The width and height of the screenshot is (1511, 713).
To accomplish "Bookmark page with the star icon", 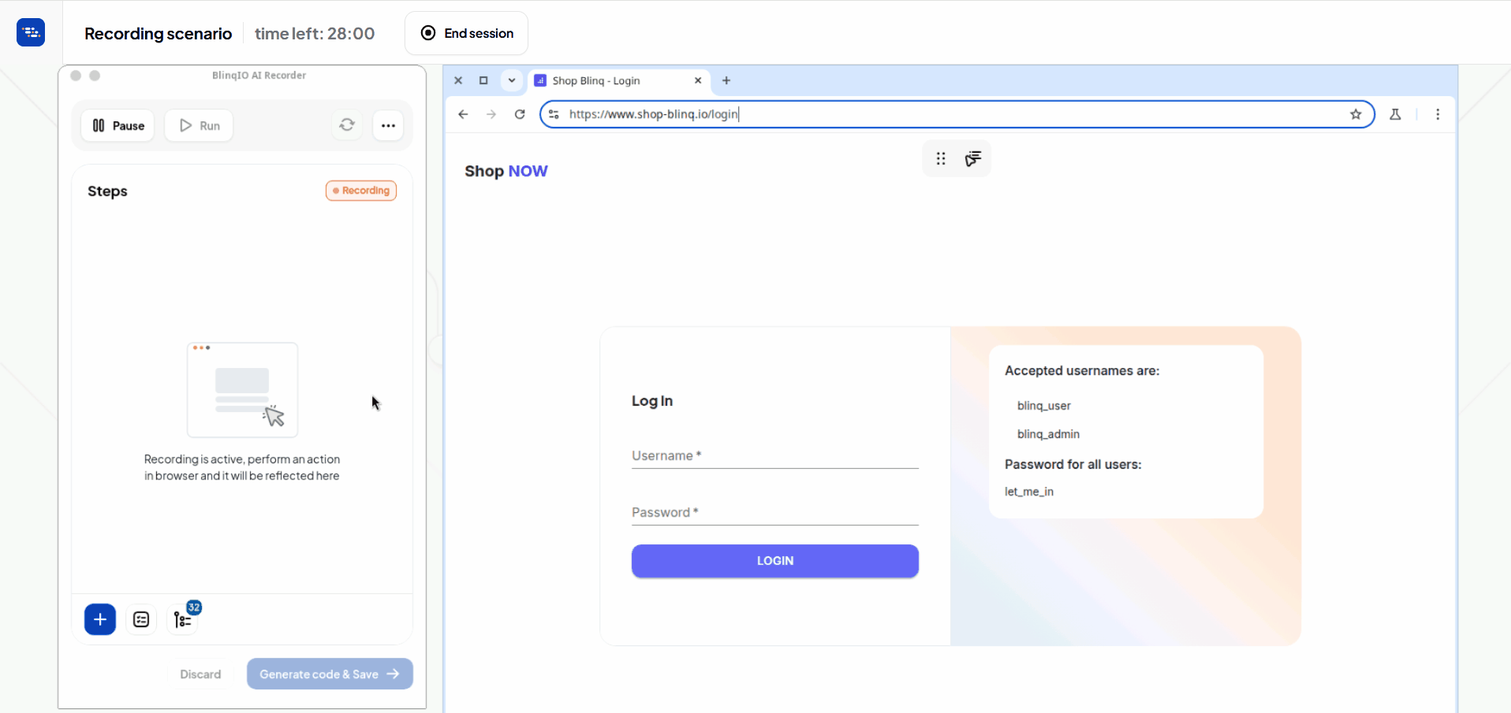I will click(1356, 114).
